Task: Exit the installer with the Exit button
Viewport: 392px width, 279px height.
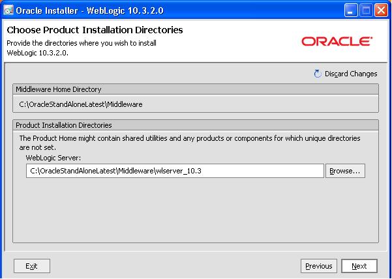Action: (31, 266)
